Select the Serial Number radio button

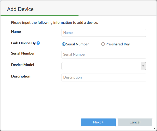[64, 44]
